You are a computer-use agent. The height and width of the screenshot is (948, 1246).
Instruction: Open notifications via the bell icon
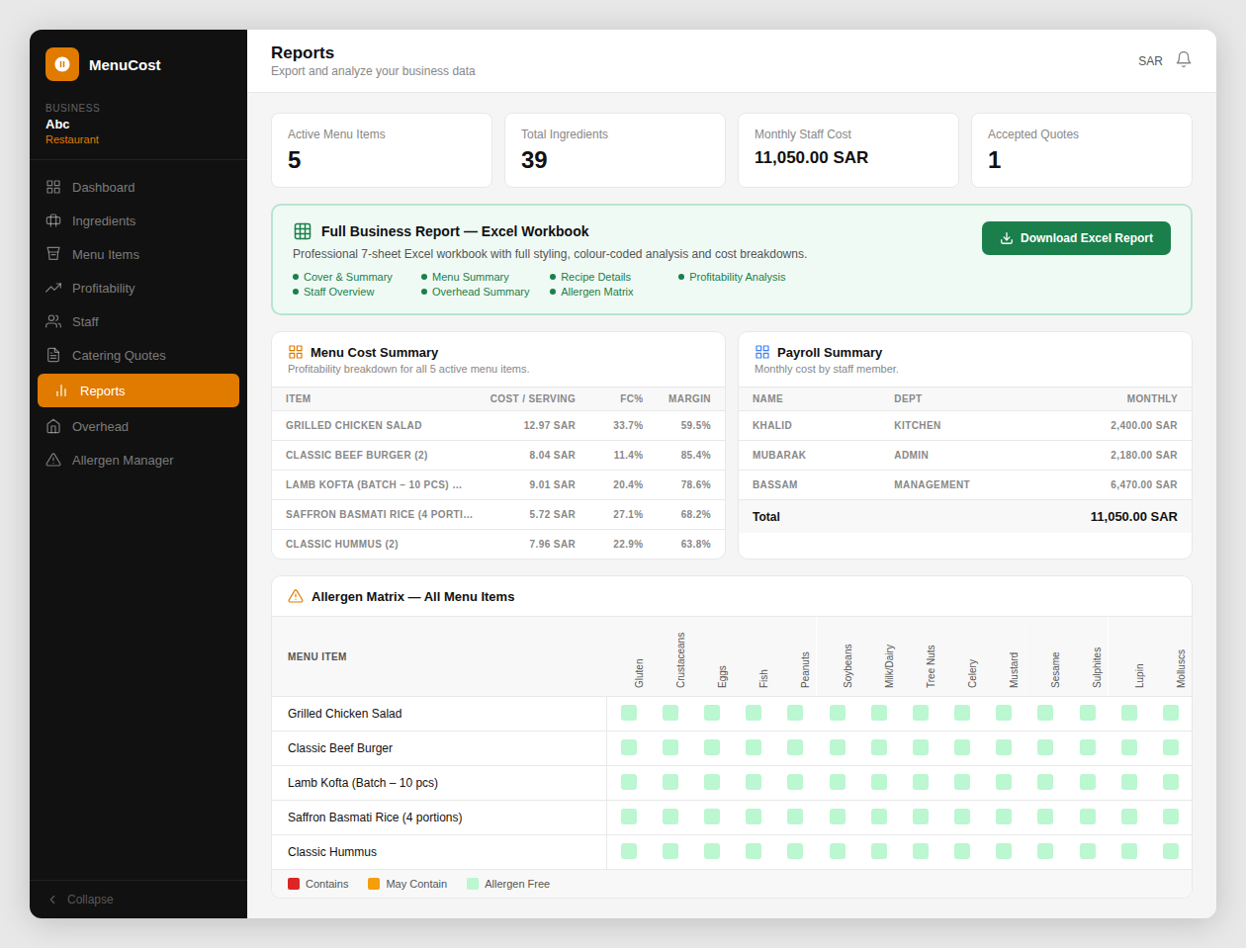coord(1184,59)
